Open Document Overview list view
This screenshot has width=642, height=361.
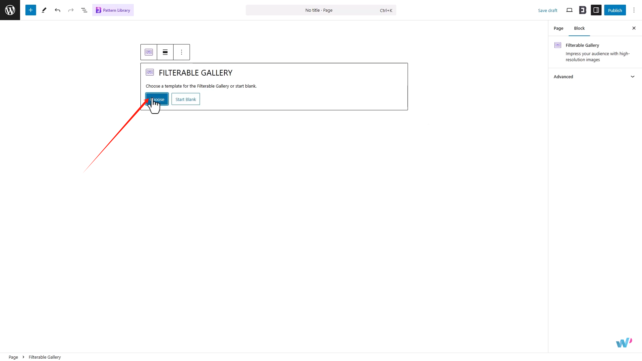(84, 10)
